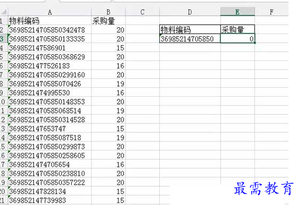This screenshot has width=298, height=205.
Task: Select cell with 3698521470585087518
Action: click(50, 138)
